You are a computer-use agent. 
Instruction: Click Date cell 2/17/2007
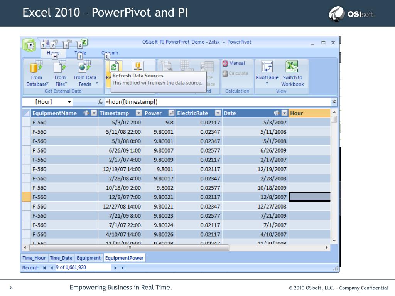point(255,160)
